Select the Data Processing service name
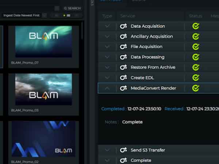This screenshot has width=219, height=164. [x=147, y=57]
